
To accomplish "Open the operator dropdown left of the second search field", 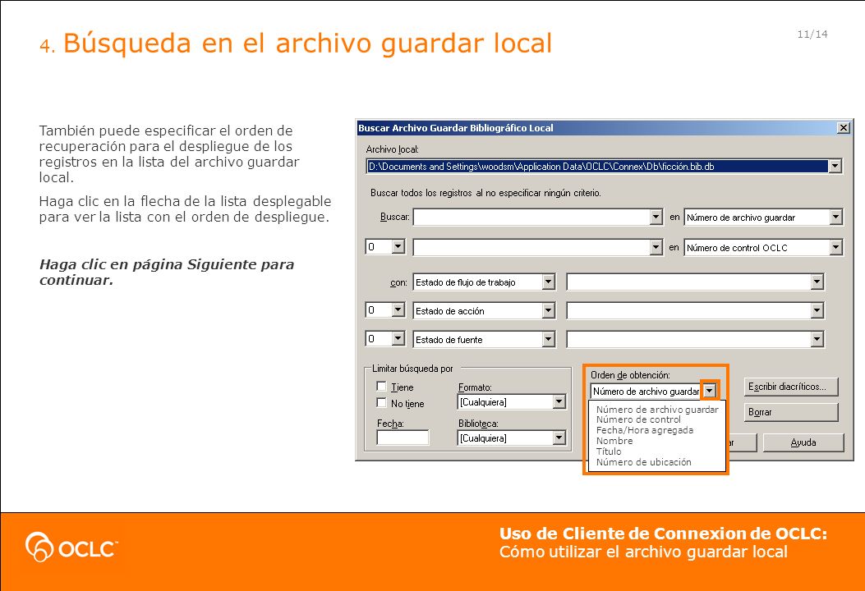I will click(398, 246).
